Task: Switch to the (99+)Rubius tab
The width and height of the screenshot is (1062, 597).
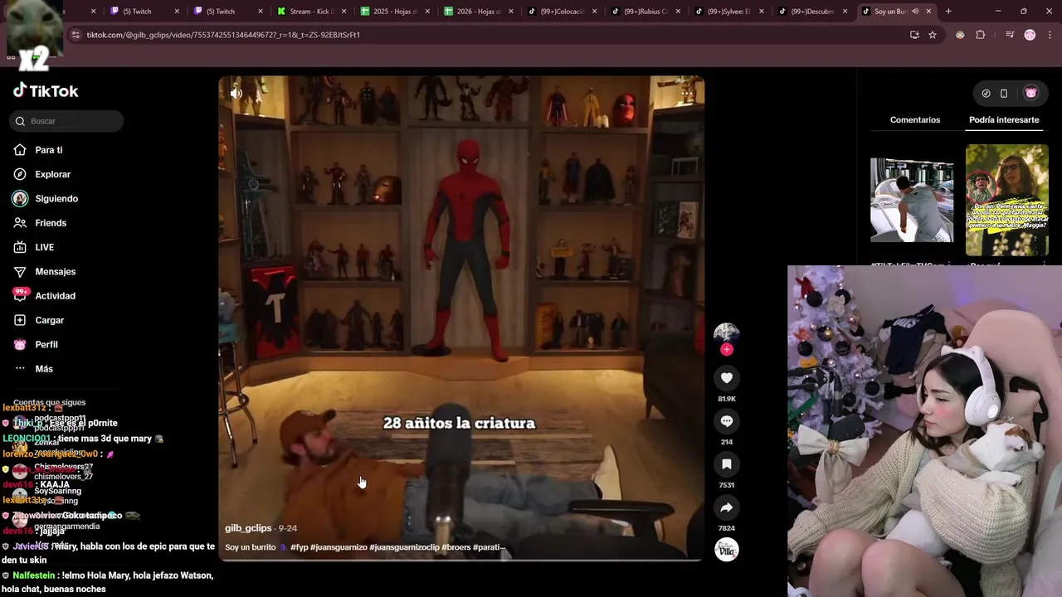Action: [645, 12]
